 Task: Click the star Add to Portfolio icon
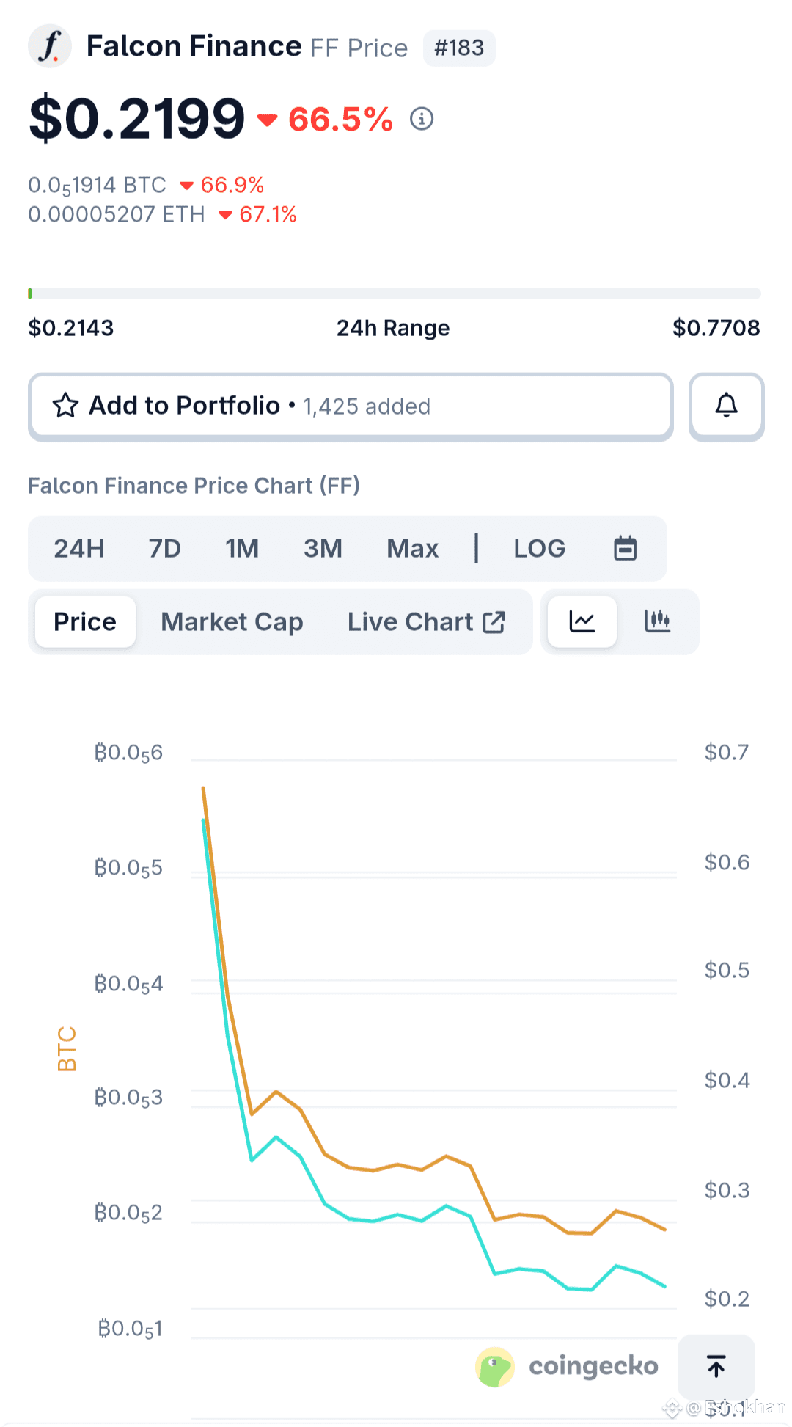(x=65, y=406)
